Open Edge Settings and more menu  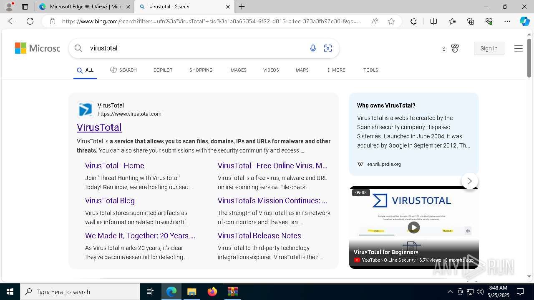(507, 21)
